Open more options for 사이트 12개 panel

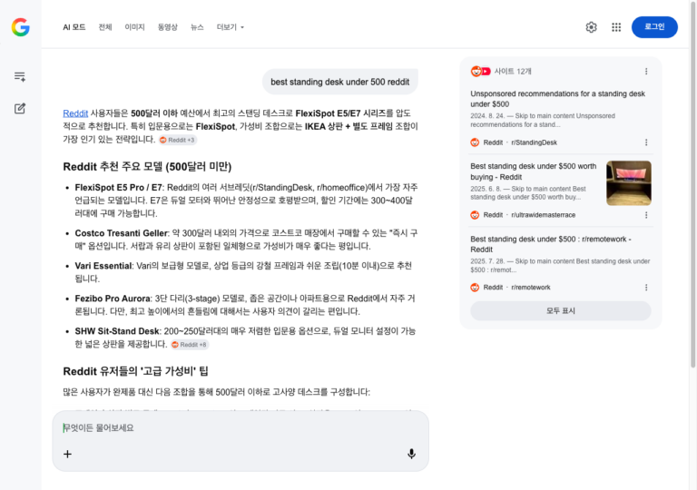click(x=646, y=71)
